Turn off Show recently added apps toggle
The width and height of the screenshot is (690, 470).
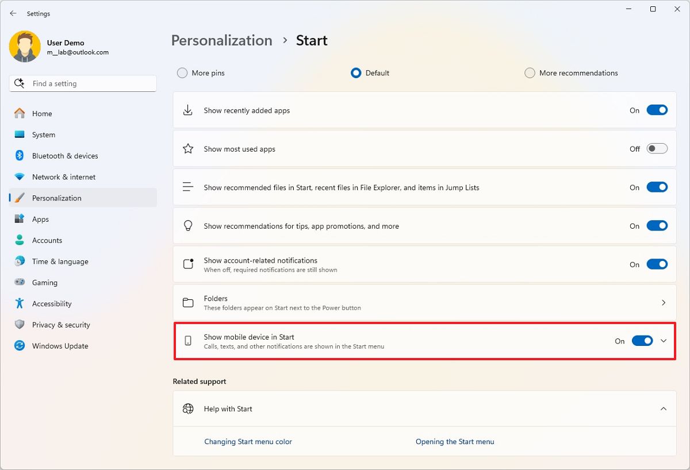coord(657,110)
